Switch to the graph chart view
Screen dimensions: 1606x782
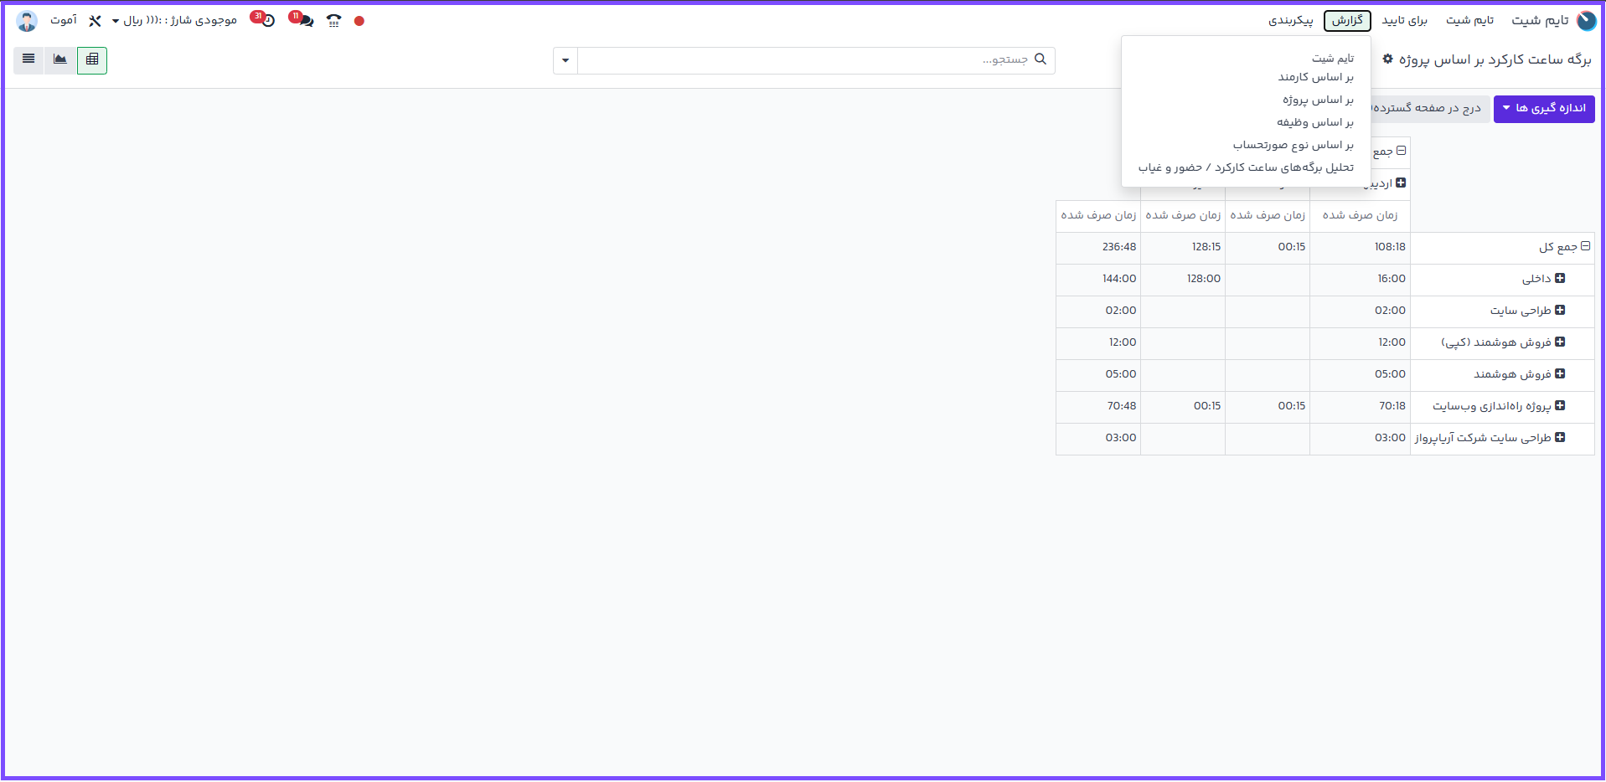click(60, 60)
